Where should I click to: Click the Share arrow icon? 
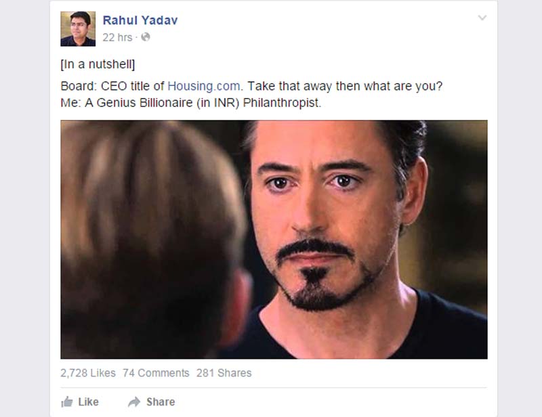click(134, 402)
